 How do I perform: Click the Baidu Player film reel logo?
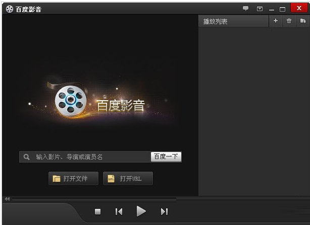coord(70,100)
